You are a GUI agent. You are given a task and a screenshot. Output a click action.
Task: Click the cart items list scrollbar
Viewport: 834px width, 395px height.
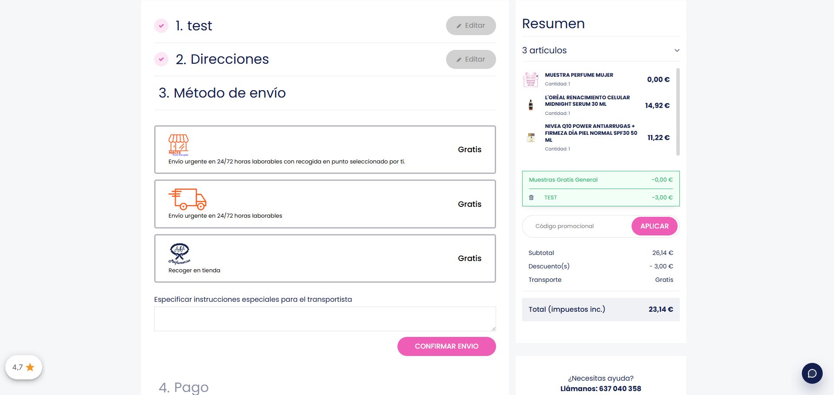678,112
